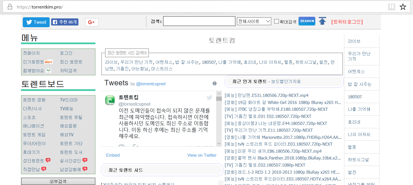Enable the 확대검색 checkbox
This screenshot has width=413, height=185.
coord(276,21)
